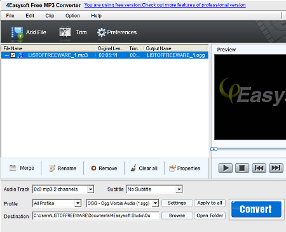Click the music file icon for LISTOFFREEWARE_1.mp3

pyautogui.click(x=20, y=55)
